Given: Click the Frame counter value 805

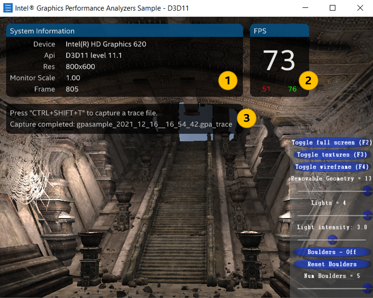Looking at the screenshot, I should click(72, 89).
